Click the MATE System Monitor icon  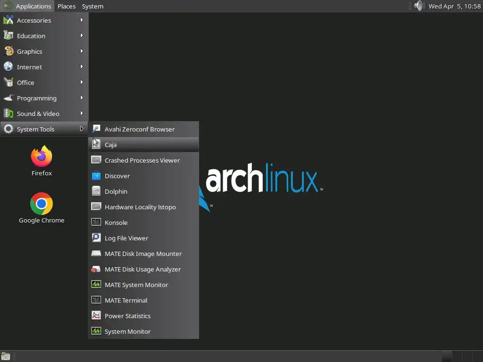(x=96, y=285)
